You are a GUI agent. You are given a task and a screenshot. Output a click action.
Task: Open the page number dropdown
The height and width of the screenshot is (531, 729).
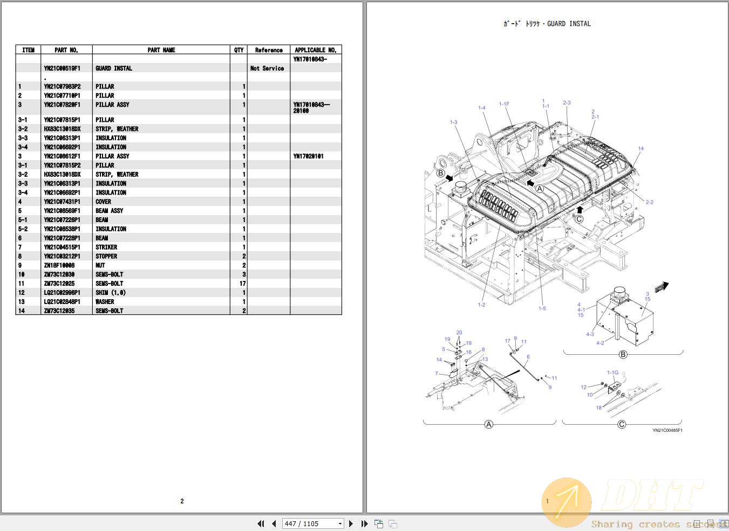tap(340, 524)
